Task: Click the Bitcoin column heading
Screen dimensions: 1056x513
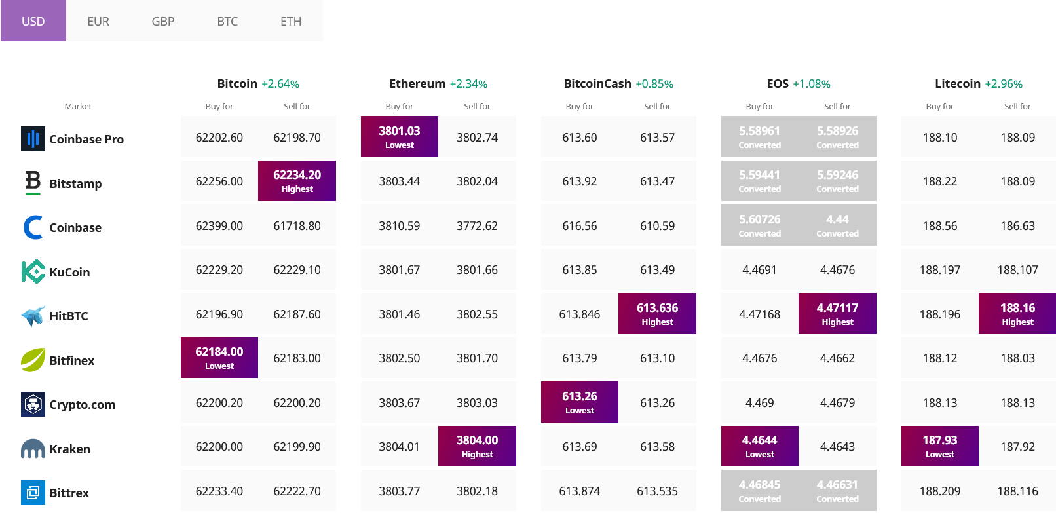Action: pos(237,83)
